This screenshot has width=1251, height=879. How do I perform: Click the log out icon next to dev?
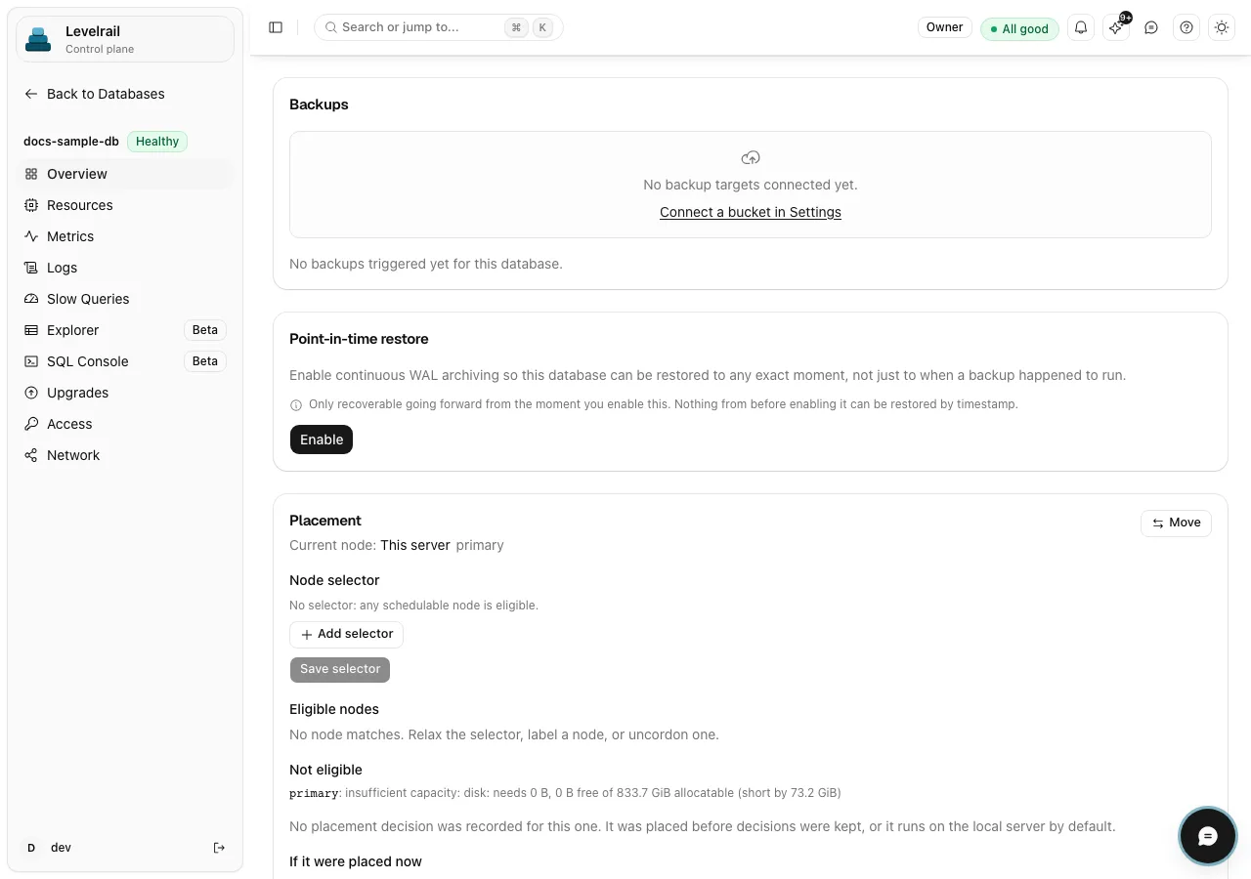(x=219, y=848)
